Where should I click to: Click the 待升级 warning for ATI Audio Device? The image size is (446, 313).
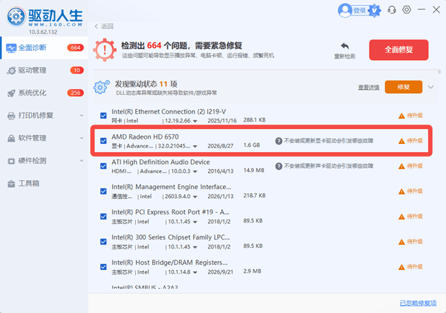(x=410, y=166)
